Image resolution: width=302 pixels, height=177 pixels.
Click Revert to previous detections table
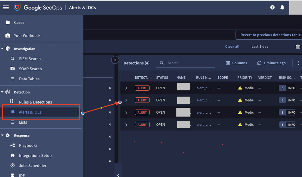tap(270, 35)
